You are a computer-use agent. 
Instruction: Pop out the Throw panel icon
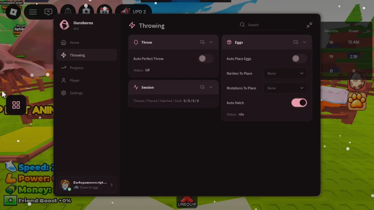[202, 42]
